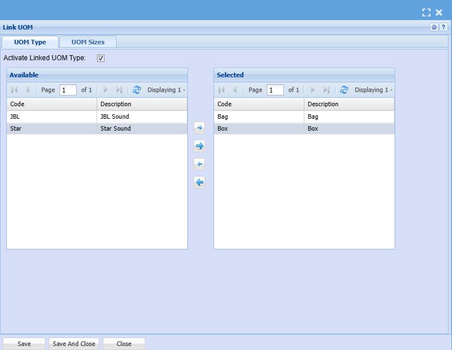Uncheck Activate Linked UOM Type checkbox
The width and height of the screenshot is (452, 350).
101,58
